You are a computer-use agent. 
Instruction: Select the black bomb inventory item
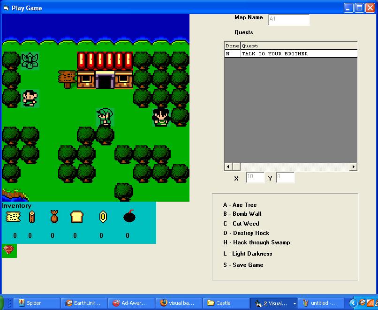(x=129, y=216)
